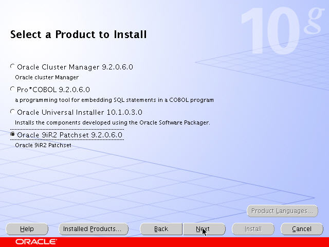Image resolution: width=329 pixels, height=247 pixels.
Task: Cancel the installer
Action: [x=302, y=229]
